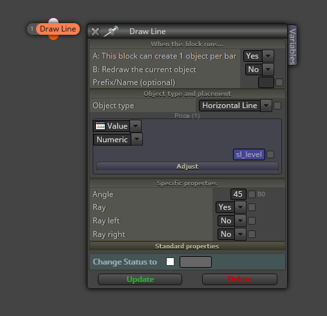Click the bottom orange connector of Draw Line block
Image resolution: width=327 pixels, height=316 pixels.
coord(53,37)
